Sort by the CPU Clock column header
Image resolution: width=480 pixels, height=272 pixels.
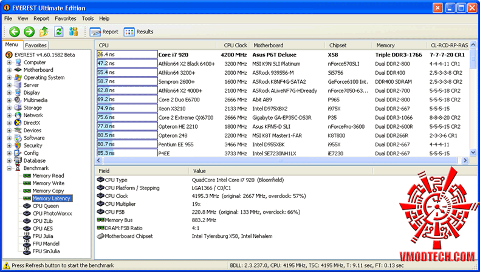(235, 45)
